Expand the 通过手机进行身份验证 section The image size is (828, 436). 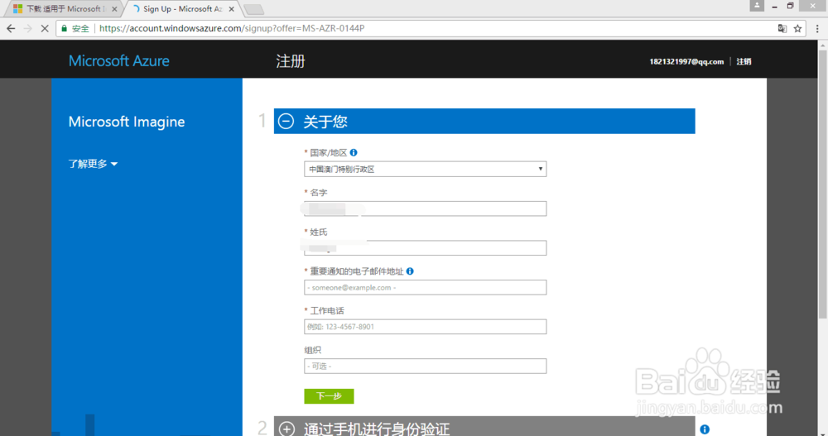coord(286,428)
